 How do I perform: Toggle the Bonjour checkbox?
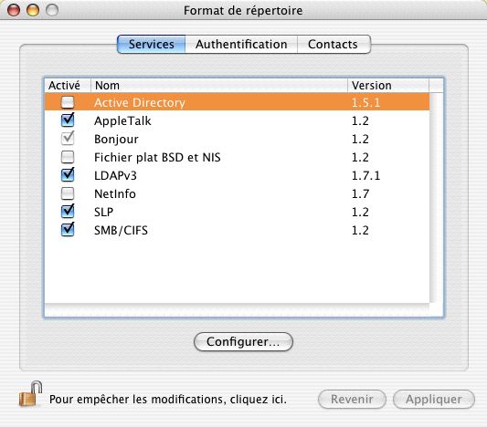click(68, 139)
